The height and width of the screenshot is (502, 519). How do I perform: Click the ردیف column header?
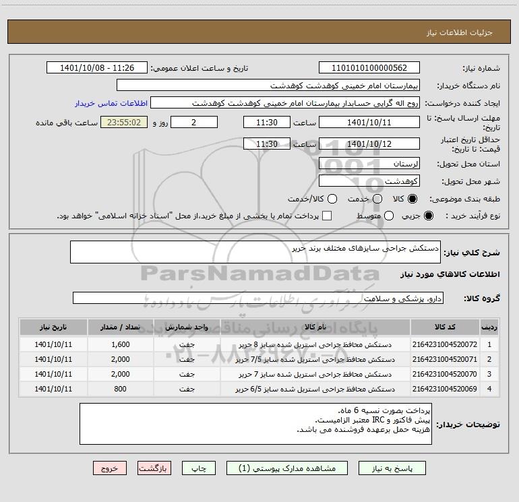pyautogui.click(x=489, y=327)
